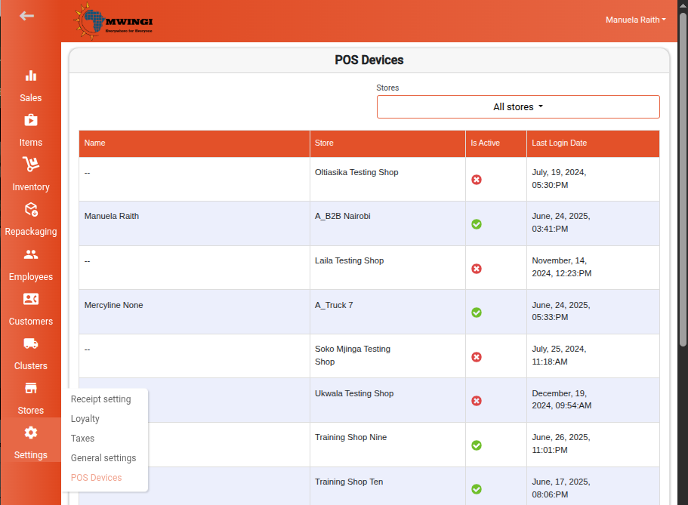
Task: Click active status icon for Training Shop Ten
Action: tap(477, 489)
